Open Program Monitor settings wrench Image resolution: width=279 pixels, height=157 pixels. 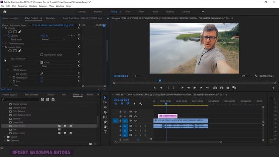tap(256, 76)
